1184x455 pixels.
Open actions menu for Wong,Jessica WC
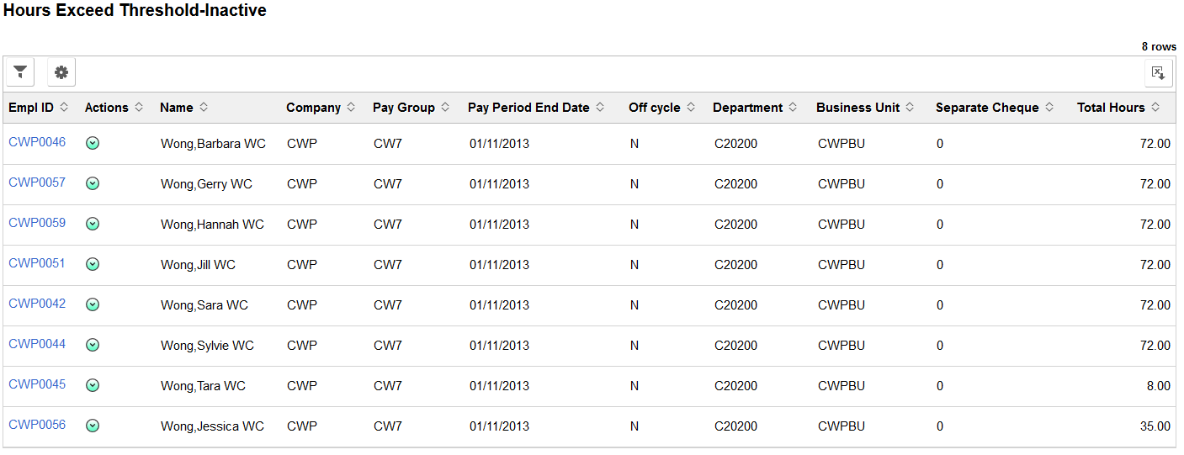(x=93, y=426)
